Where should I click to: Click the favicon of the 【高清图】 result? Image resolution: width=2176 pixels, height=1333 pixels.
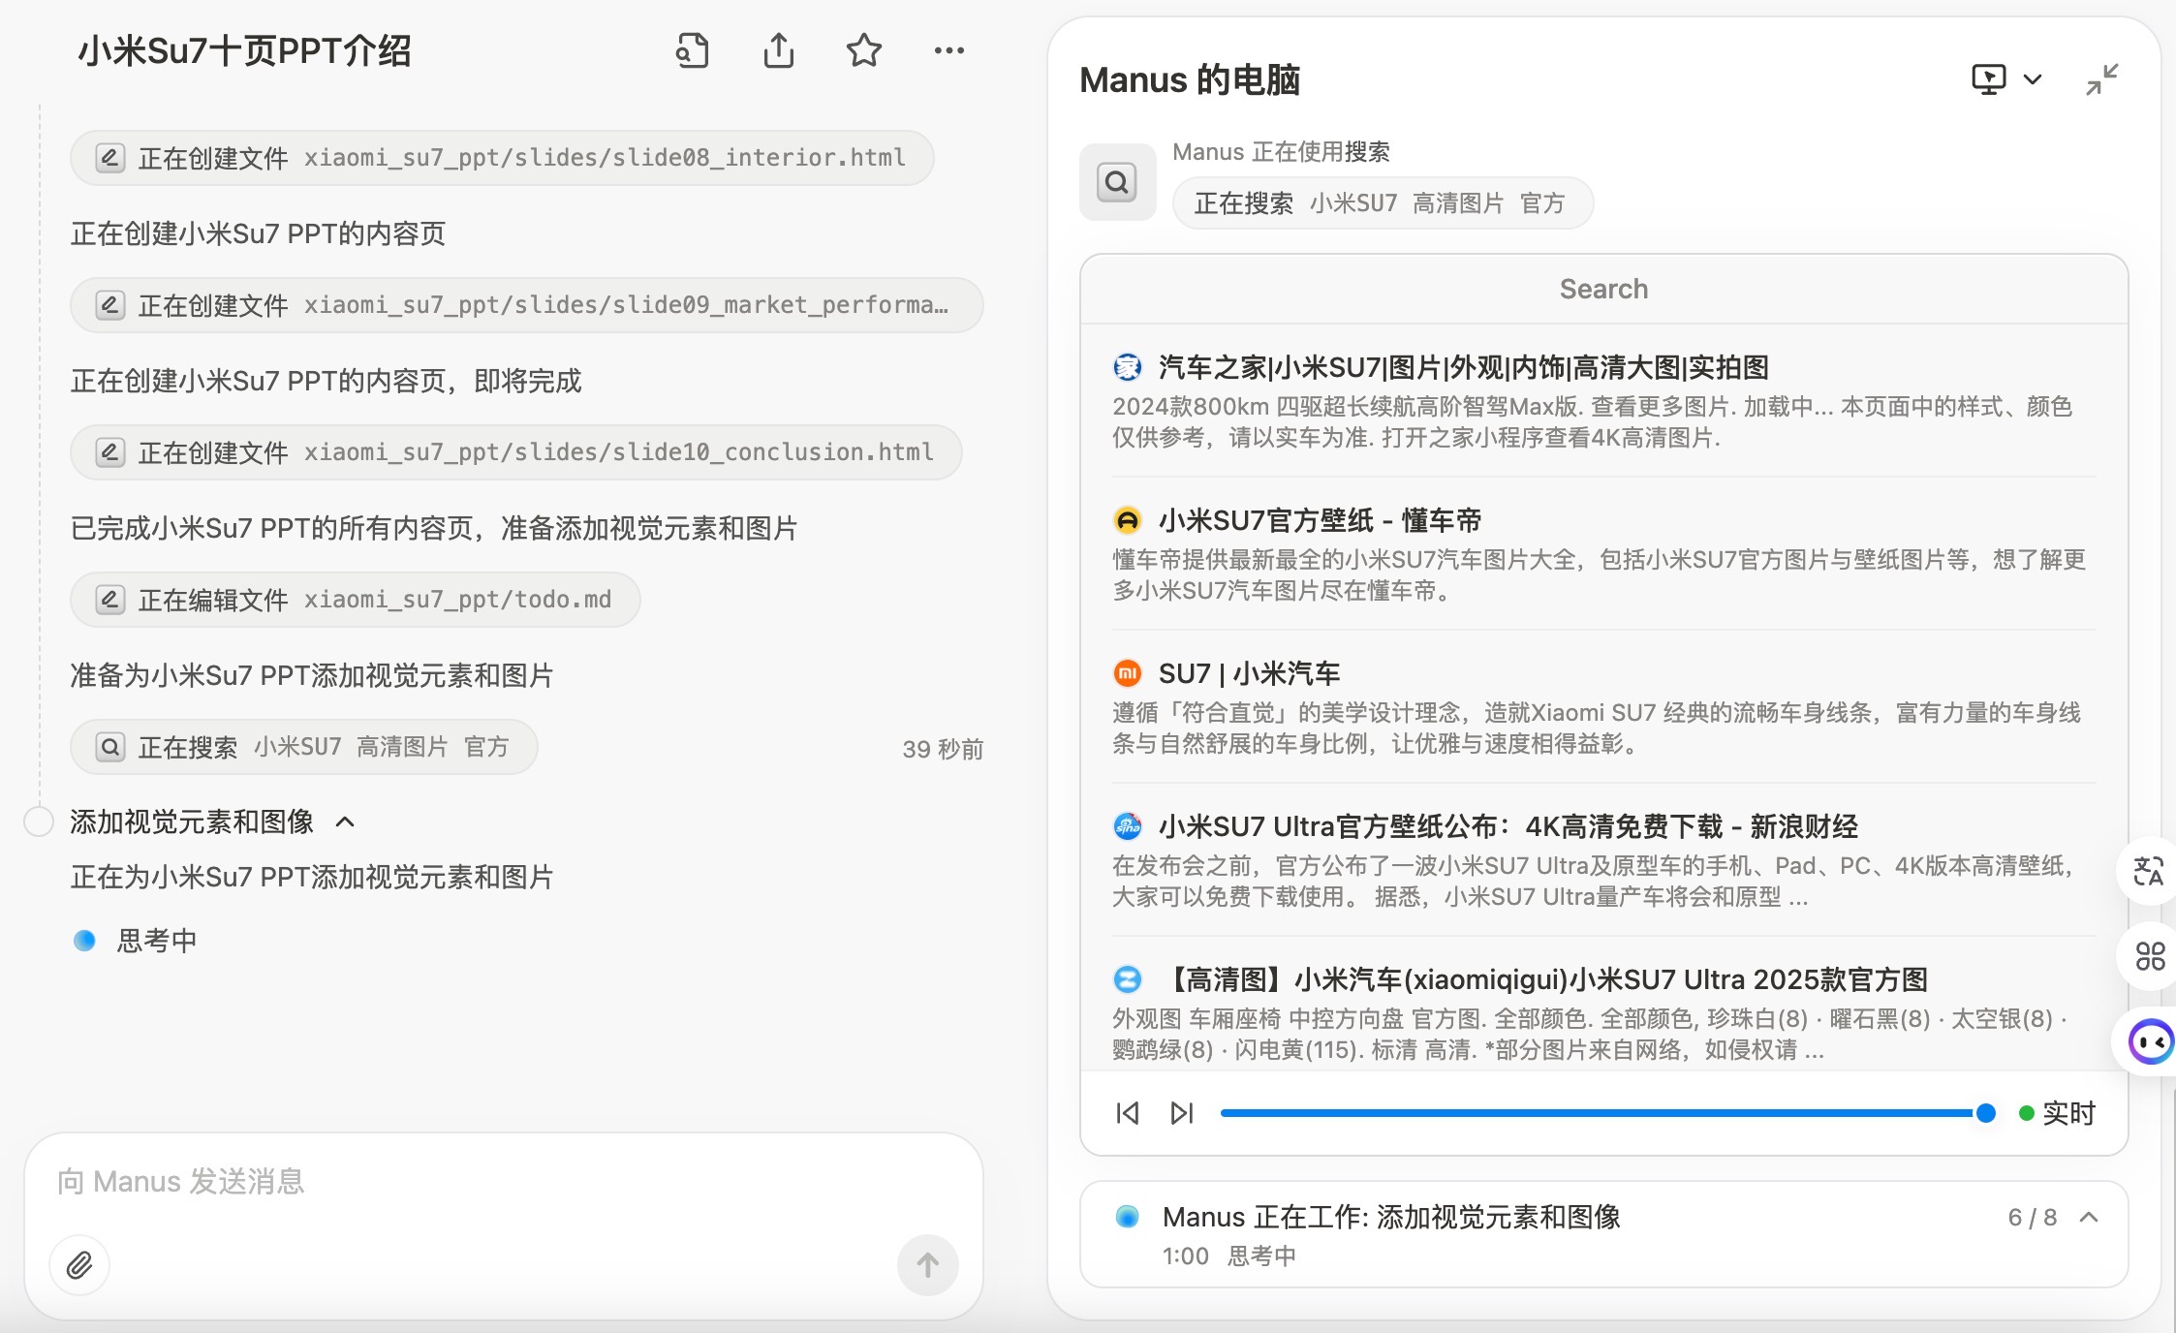click(x=1127, y=979)
